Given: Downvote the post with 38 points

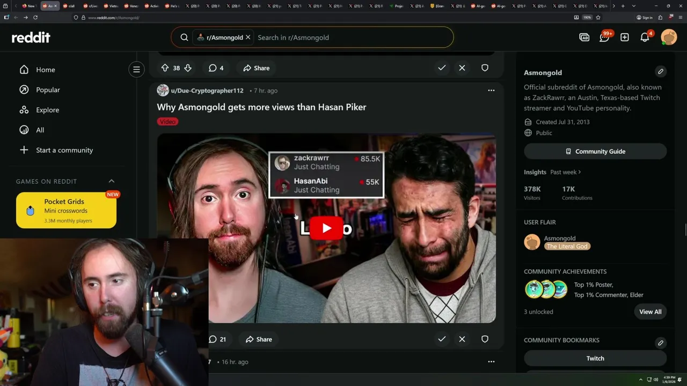Looking at the screenshot, I should 188,68.
